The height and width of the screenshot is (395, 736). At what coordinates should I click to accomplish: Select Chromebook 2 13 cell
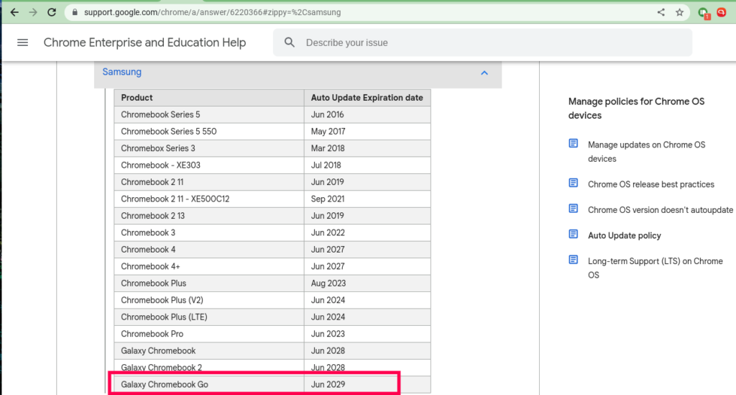(209, 216)
